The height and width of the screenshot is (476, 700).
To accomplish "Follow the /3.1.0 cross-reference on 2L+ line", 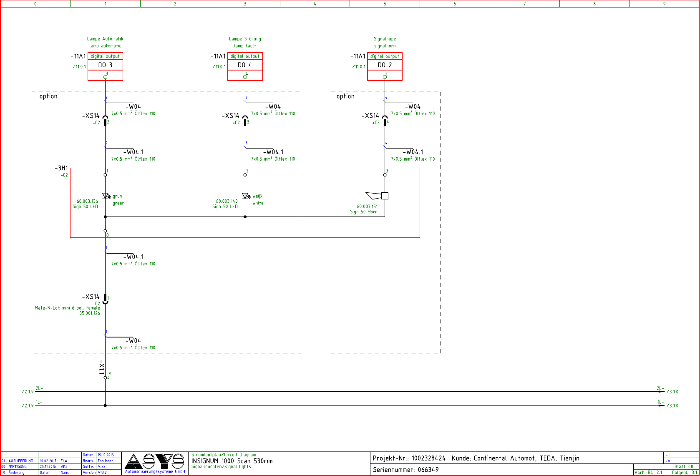I will (672, 392).
